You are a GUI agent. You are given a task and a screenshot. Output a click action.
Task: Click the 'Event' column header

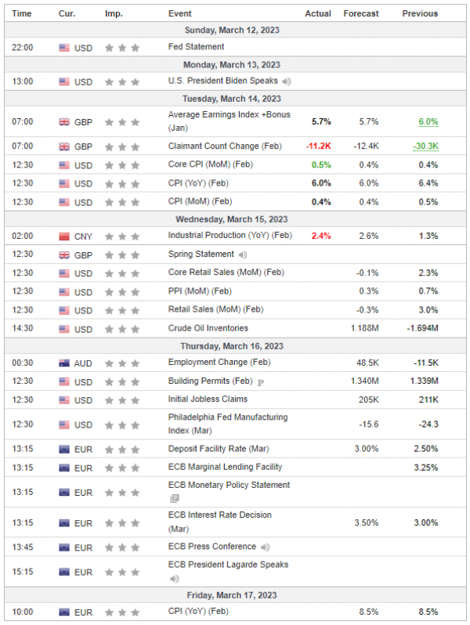pyautogui.click(x=180, y=13)
